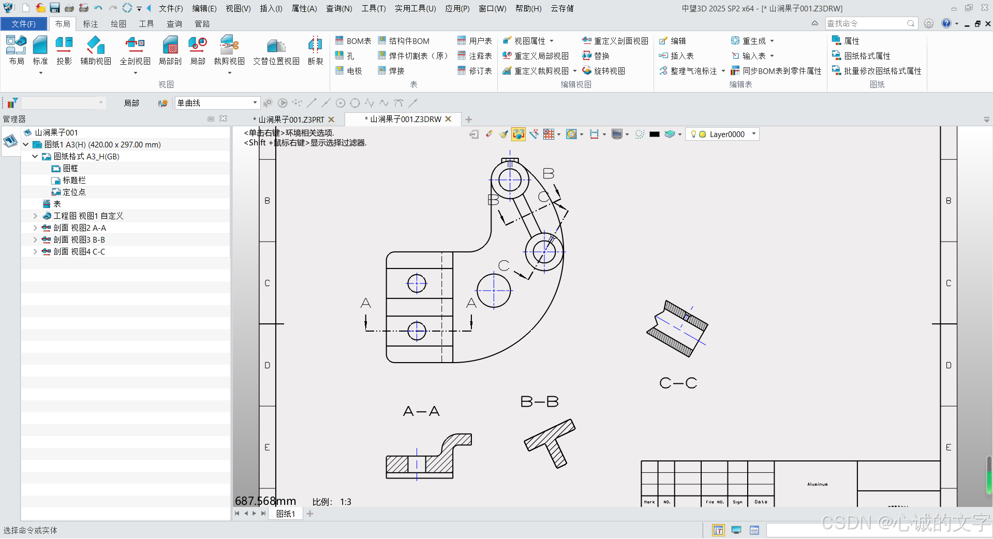993x539 pixels.
Task: Choose the 全剖视图 full section tool
Action: tap(135, 50)
